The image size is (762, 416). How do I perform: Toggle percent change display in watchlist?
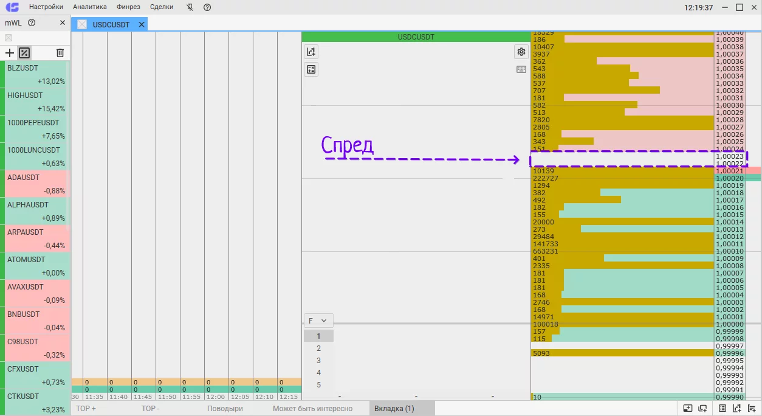(24, 53)
